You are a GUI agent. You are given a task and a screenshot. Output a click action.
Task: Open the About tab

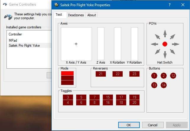tap(92, 15)
